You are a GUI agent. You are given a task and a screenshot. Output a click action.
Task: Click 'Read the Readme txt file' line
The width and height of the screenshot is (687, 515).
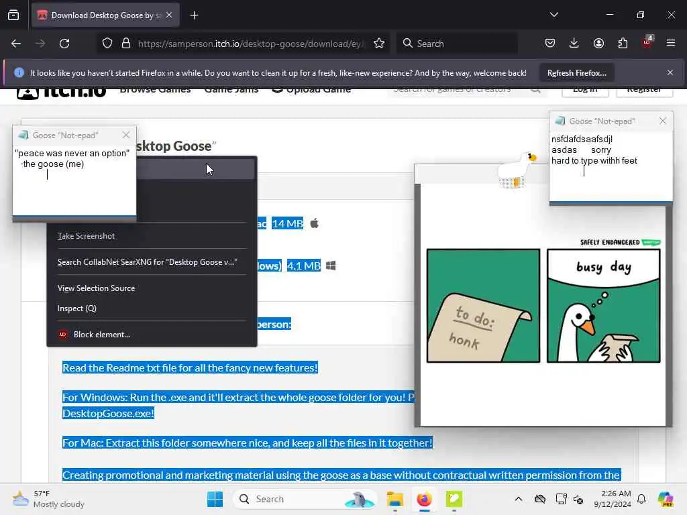[190, 367]
